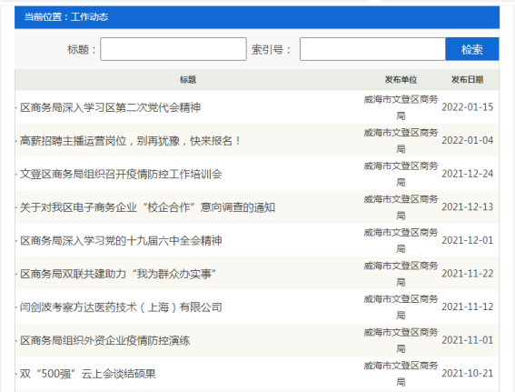Select the date 2021-10-21 cell
This screenshot has width=515, height=392.
click(467, 373)
